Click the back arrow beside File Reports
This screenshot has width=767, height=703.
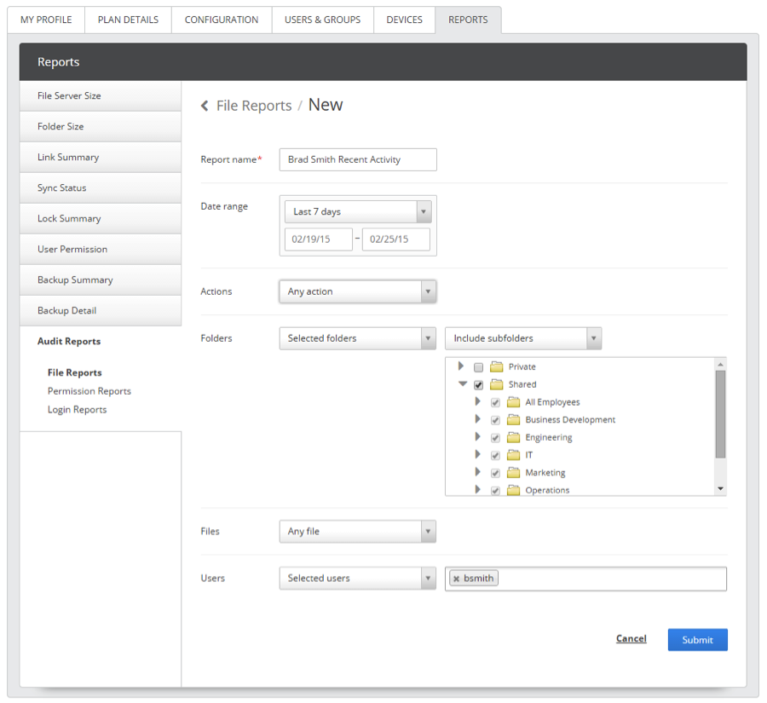[205, 106]
